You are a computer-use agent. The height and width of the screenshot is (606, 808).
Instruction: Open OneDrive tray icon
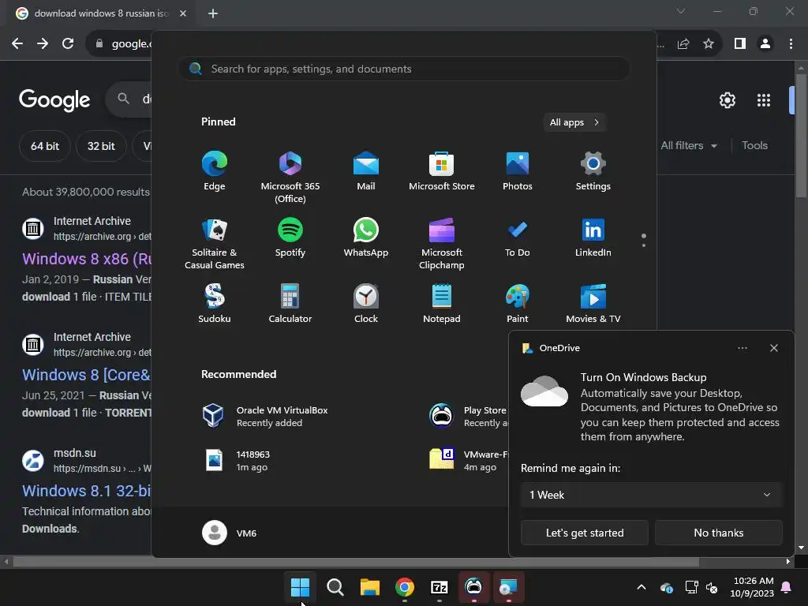pyautogui.click(x=666, y=587)
